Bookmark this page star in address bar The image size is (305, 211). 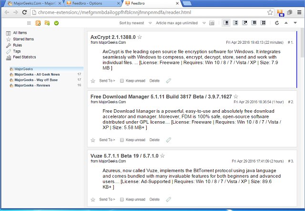tap(270, 12)
